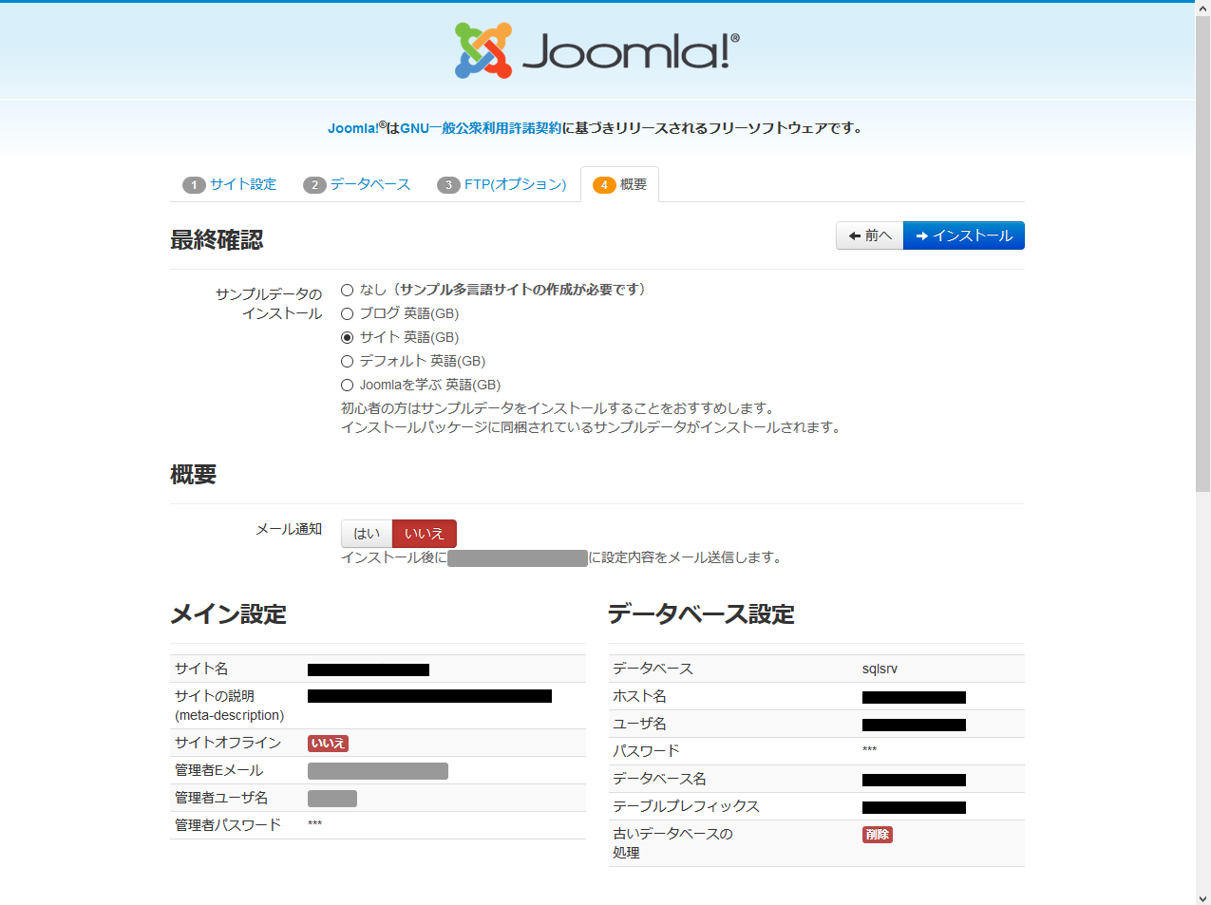Viewport: 1211px width, 905px height.
Task: Set メール通知 to いいえ
Action: [x=425, y=534]
